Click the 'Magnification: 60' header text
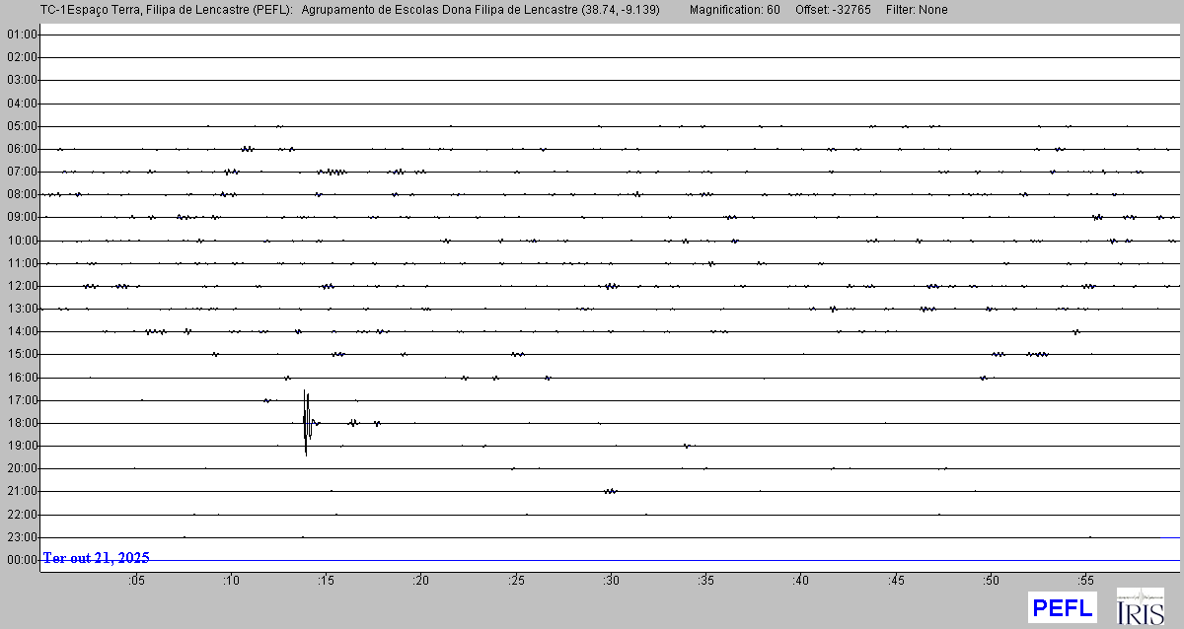Image resolution: width=1184 pixels, height=629 pixels. click(734, 10)
